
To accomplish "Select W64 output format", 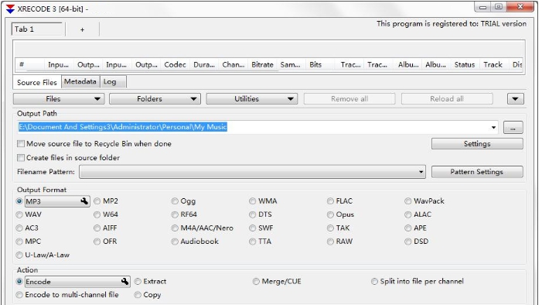I will (97, 214).
